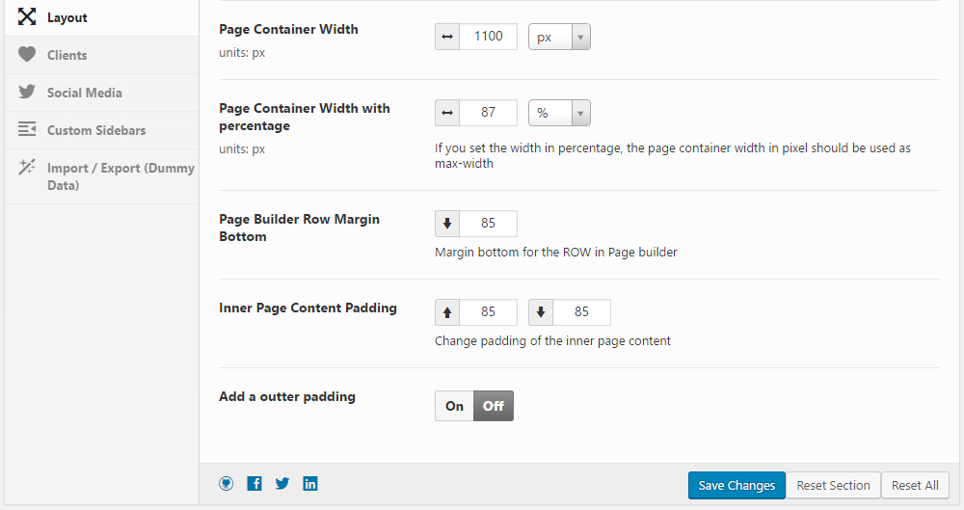The height and width of the screenshot is (510, 964).
Task: Open the Social Media settings section
Action: pyautogui.click(x=85, y=93)
